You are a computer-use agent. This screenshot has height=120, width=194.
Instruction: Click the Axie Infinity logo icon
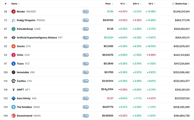14,98
